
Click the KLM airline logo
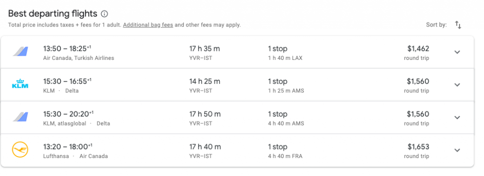20,84
